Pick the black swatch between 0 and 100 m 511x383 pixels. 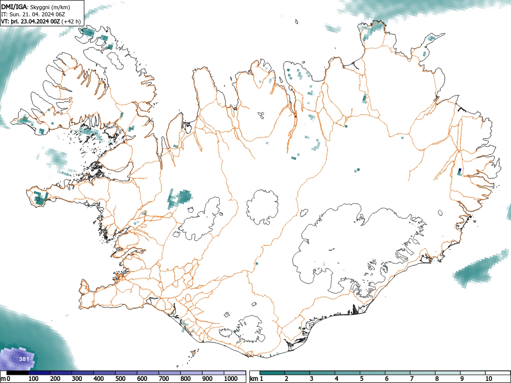pyautogui.click(x=17, y=373)
